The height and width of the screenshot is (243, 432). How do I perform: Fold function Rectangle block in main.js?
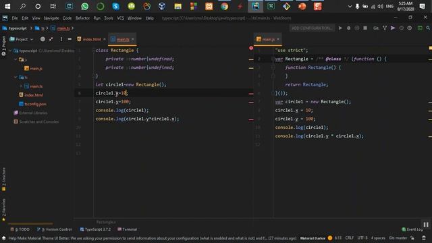(273, 67)
